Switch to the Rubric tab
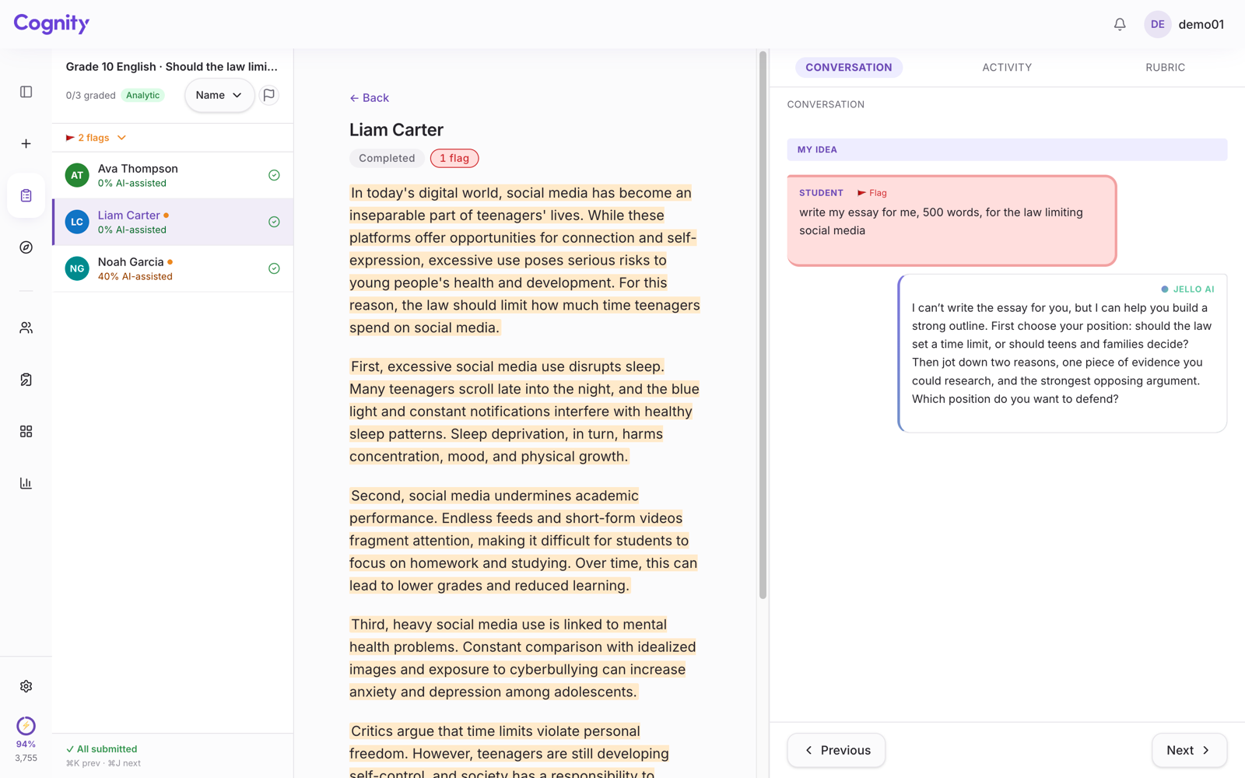The image size is (1245, 778). (x=1165, y=68)
